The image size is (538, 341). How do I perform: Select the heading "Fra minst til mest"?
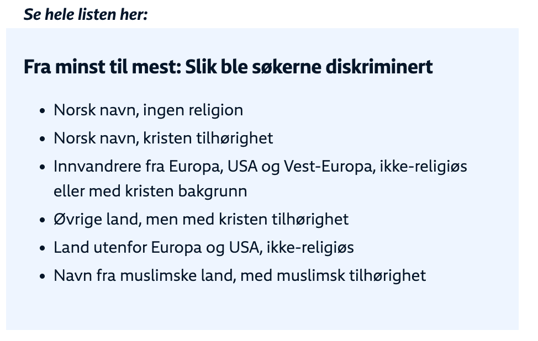[x=102, y=66]
